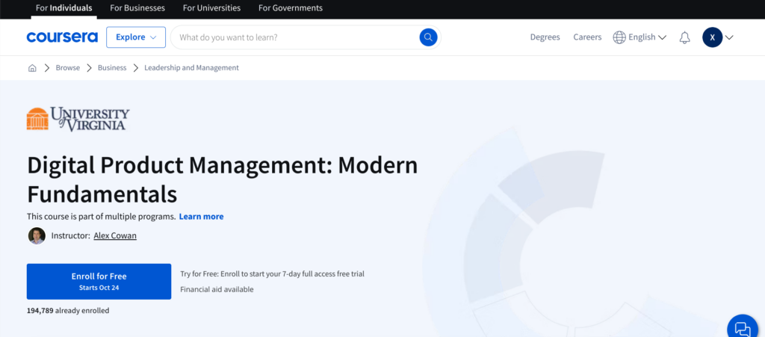Open the English language selector
This screenshot has width=765, height=337.
(x=639, y=37)
